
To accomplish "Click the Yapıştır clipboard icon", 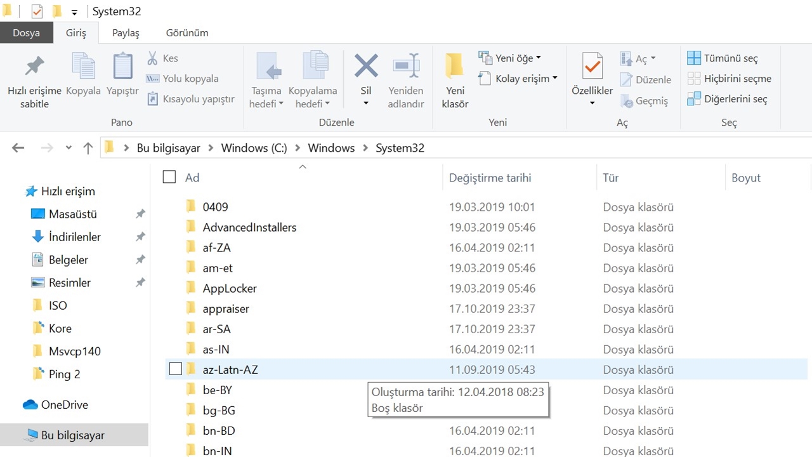I will [122, 67].
